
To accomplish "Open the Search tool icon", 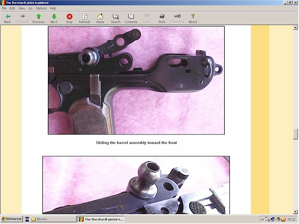I will click(116, 16).
